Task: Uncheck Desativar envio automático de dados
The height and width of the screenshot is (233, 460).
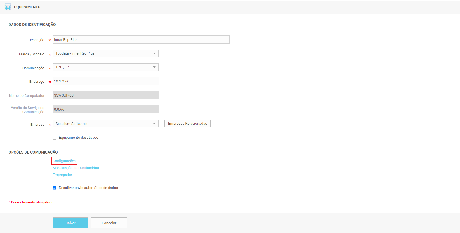Action: pos(55,188)
